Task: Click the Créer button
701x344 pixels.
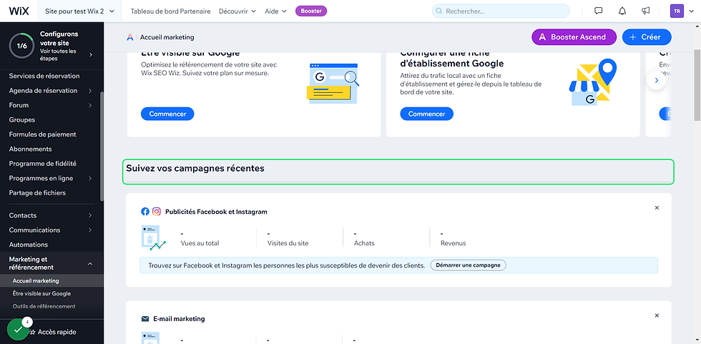Action: (647, 37)
